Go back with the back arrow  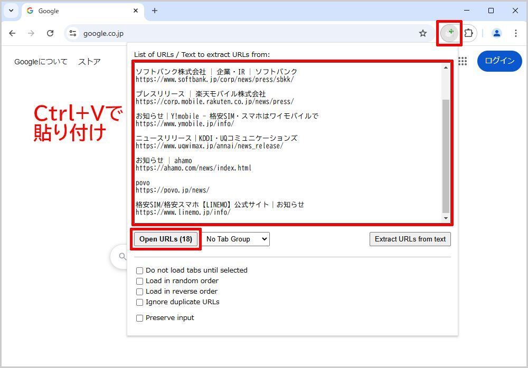coord(13,33)
